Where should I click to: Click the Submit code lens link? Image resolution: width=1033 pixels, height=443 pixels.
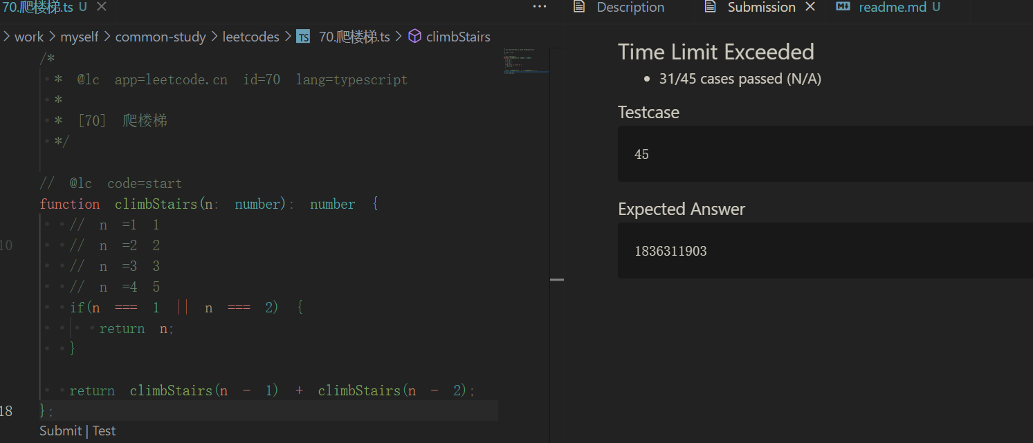point(60,431)
